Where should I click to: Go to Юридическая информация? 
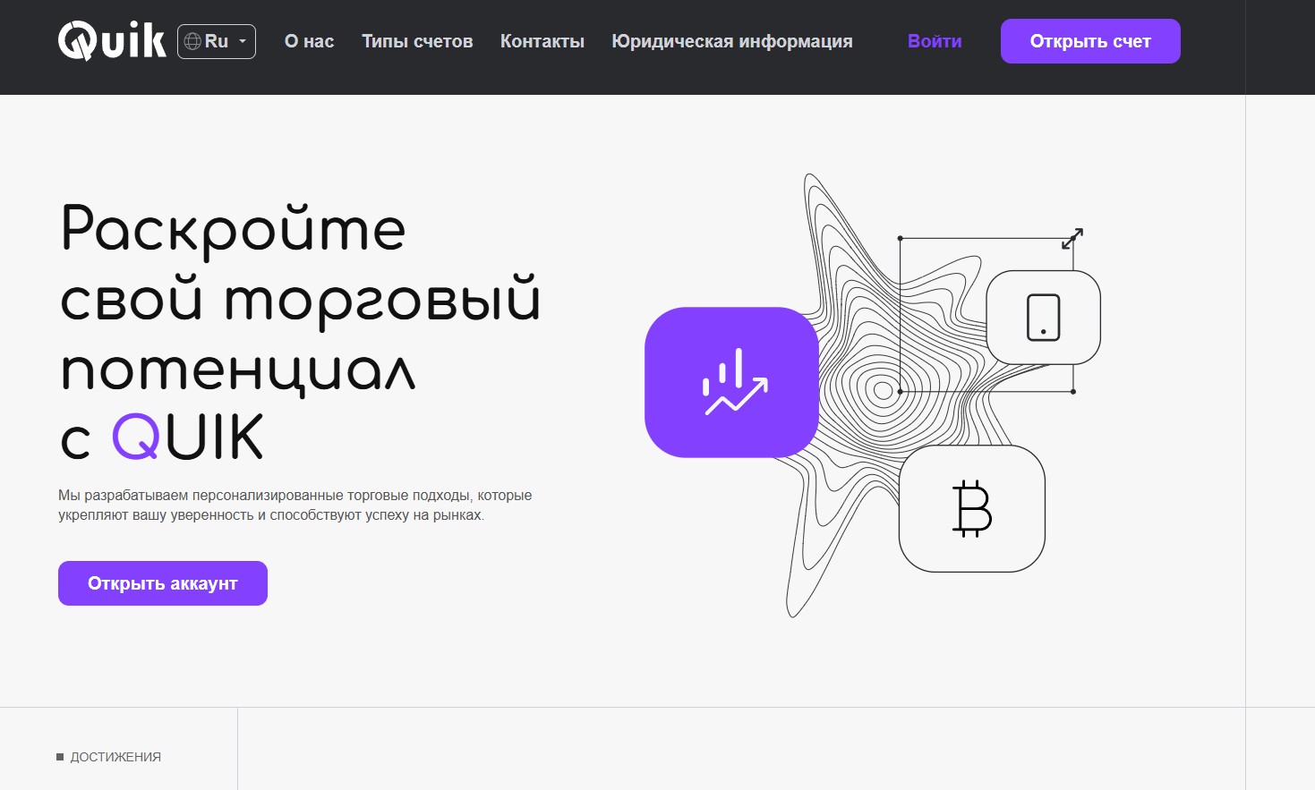click(x=731, y=41)
